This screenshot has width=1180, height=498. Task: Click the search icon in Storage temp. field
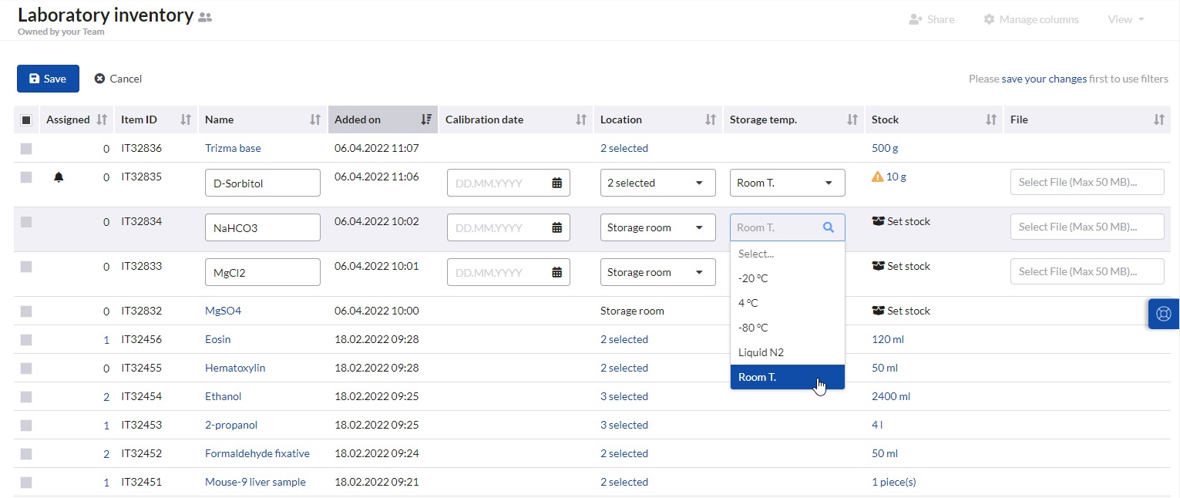(x=829, y=227)
